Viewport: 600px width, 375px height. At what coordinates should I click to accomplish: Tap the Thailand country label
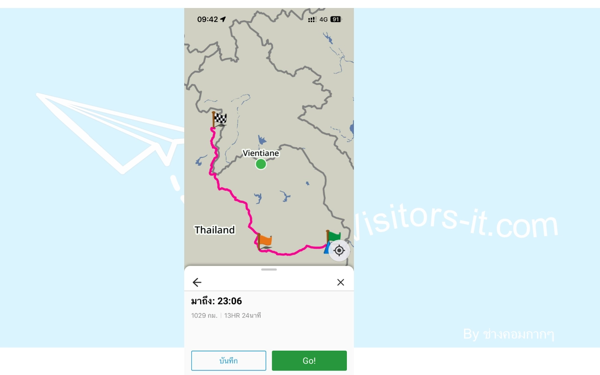tap(215, 230)
